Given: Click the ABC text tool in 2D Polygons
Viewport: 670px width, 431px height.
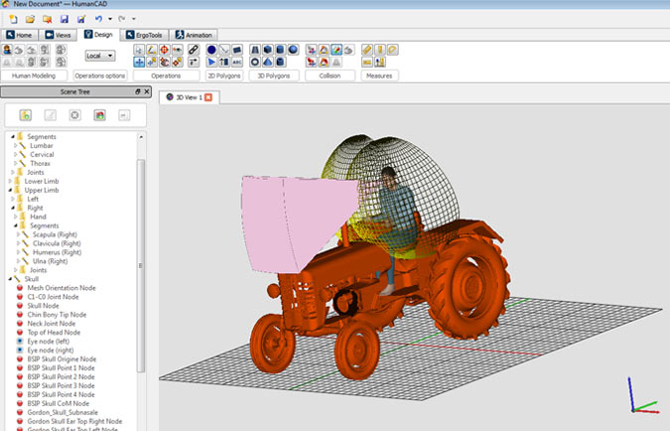Looking at the screenshot, I should coord(236,62).
